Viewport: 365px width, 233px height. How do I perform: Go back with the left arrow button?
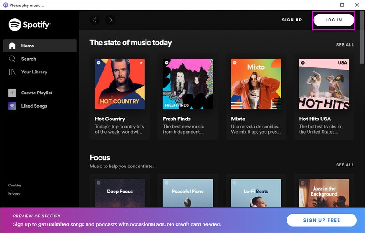pos(95,20)
